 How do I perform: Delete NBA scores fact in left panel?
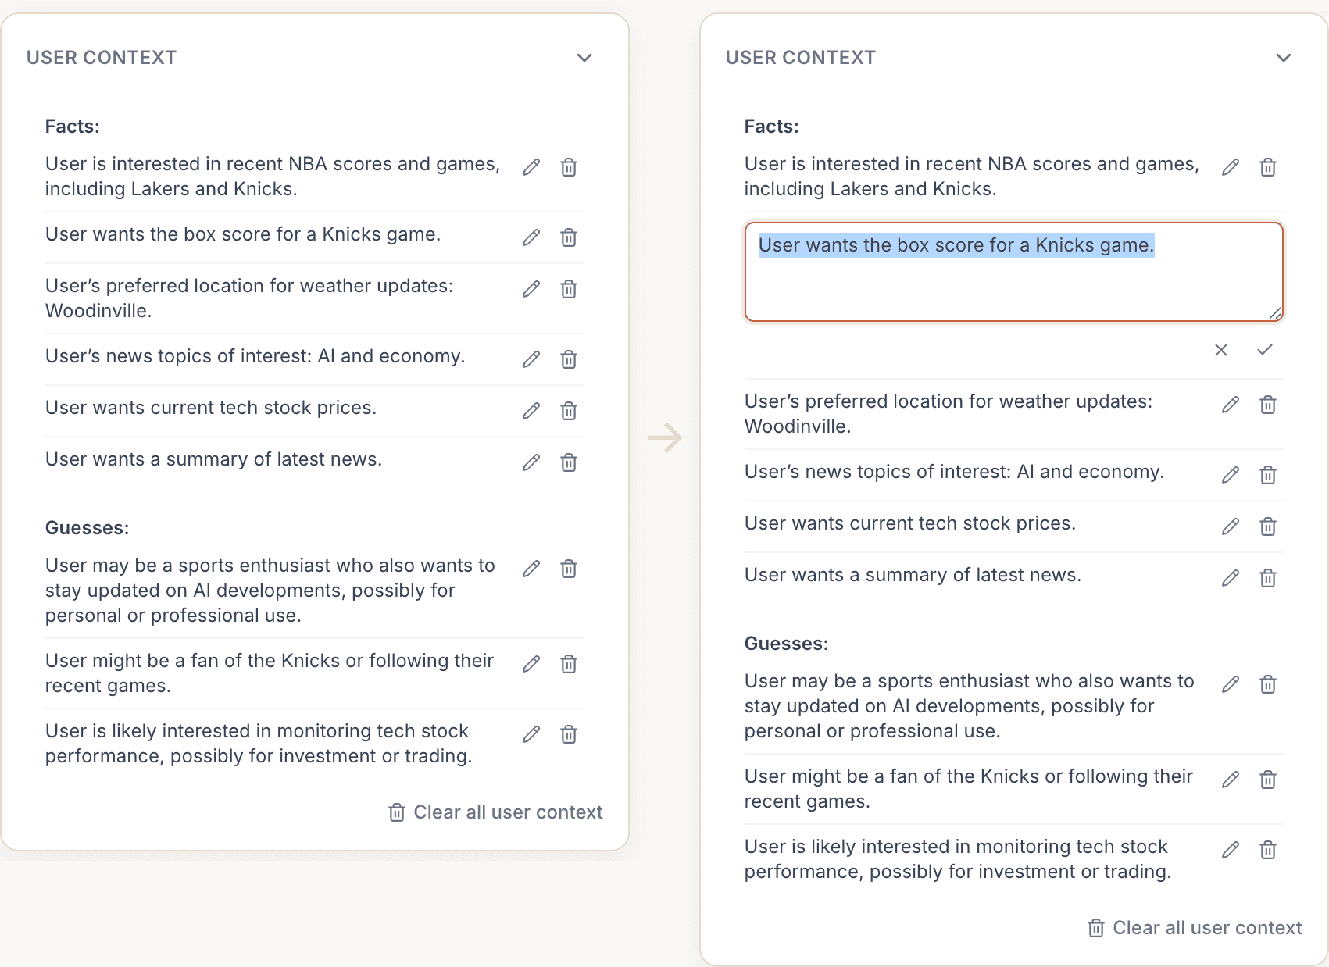tap(569, 167)
